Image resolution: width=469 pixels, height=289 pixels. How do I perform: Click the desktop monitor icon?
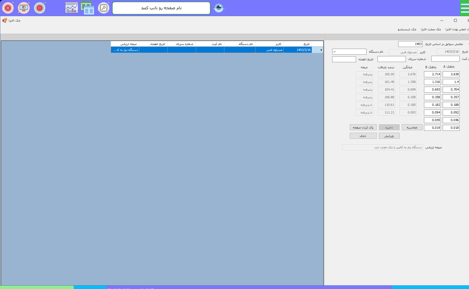click(x=24, y=8)
